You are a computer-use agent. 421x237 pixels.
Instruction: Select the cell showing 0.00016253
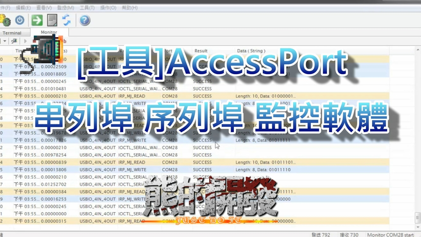click(x=54, y=199)
